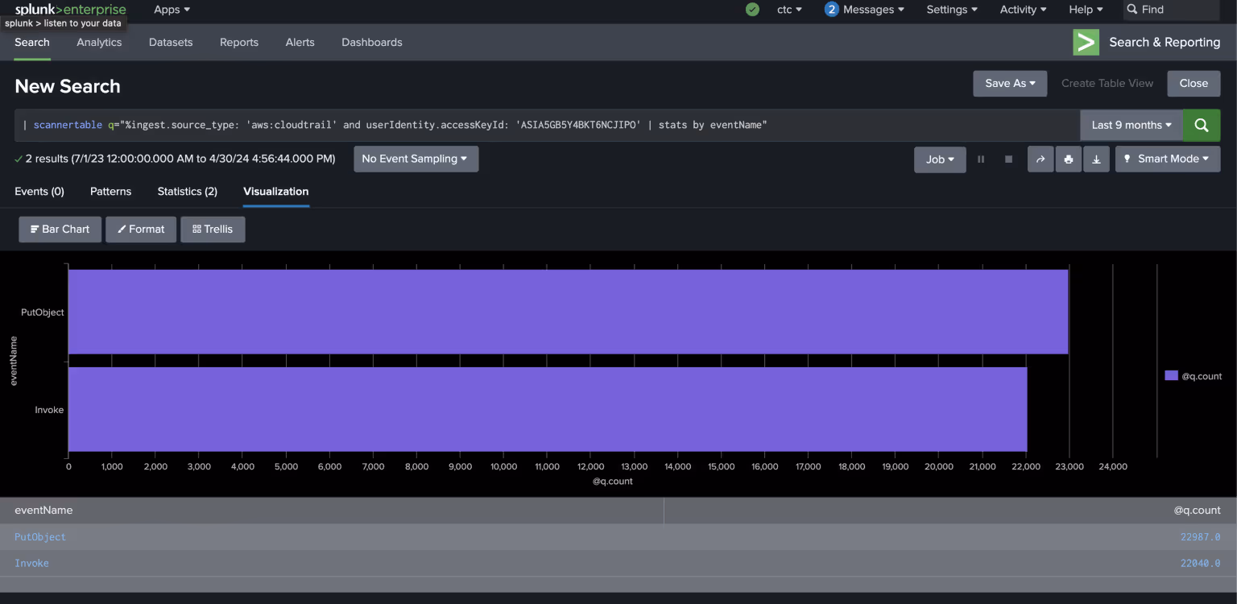Click the Messages count badge

[x=832, y=10]
